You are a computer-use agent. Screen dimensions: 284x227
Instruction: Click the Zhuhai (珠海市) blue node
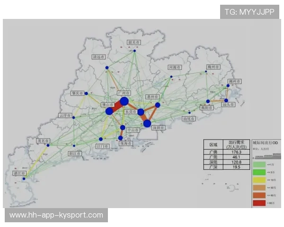[120, 138]
